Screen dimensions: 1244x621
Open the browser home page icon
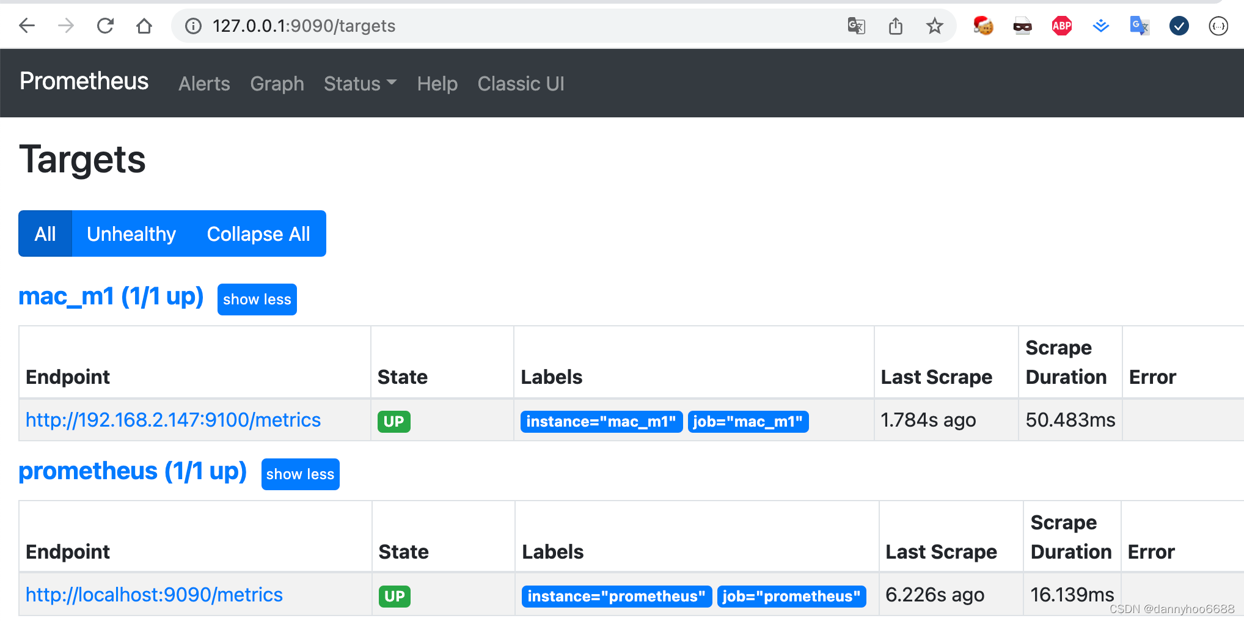click(144, 26)
